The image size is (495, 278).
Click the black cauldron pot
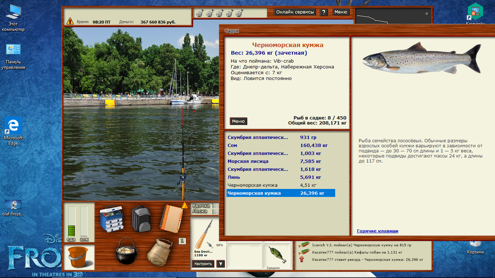(126, 251)
